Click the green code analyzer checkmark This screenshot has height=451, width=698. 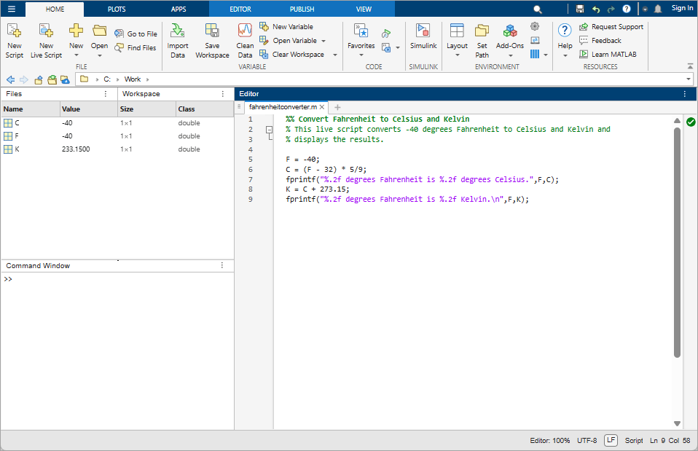pos(691,122)
